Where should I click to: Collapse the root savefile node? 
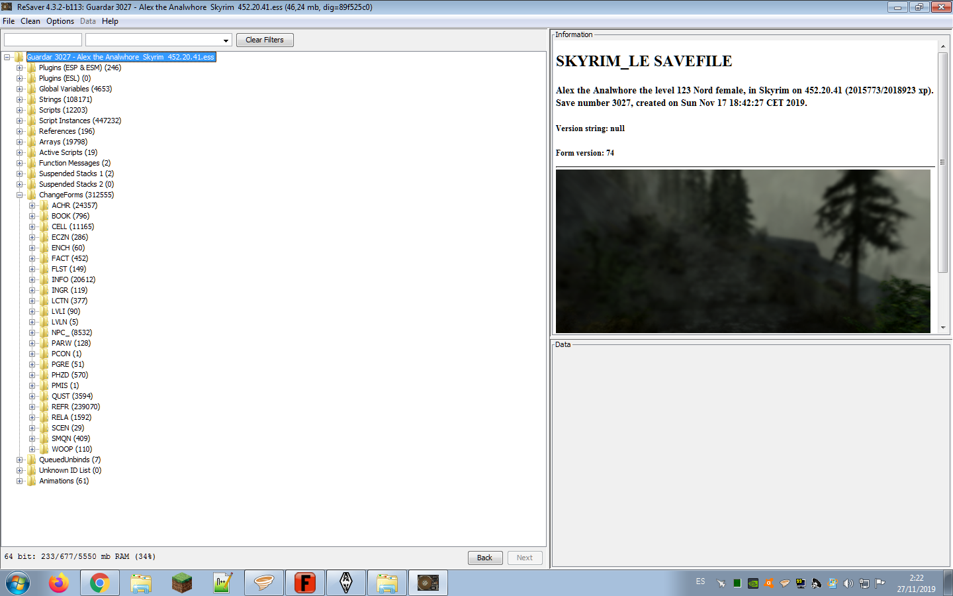[x=7, y=57]
